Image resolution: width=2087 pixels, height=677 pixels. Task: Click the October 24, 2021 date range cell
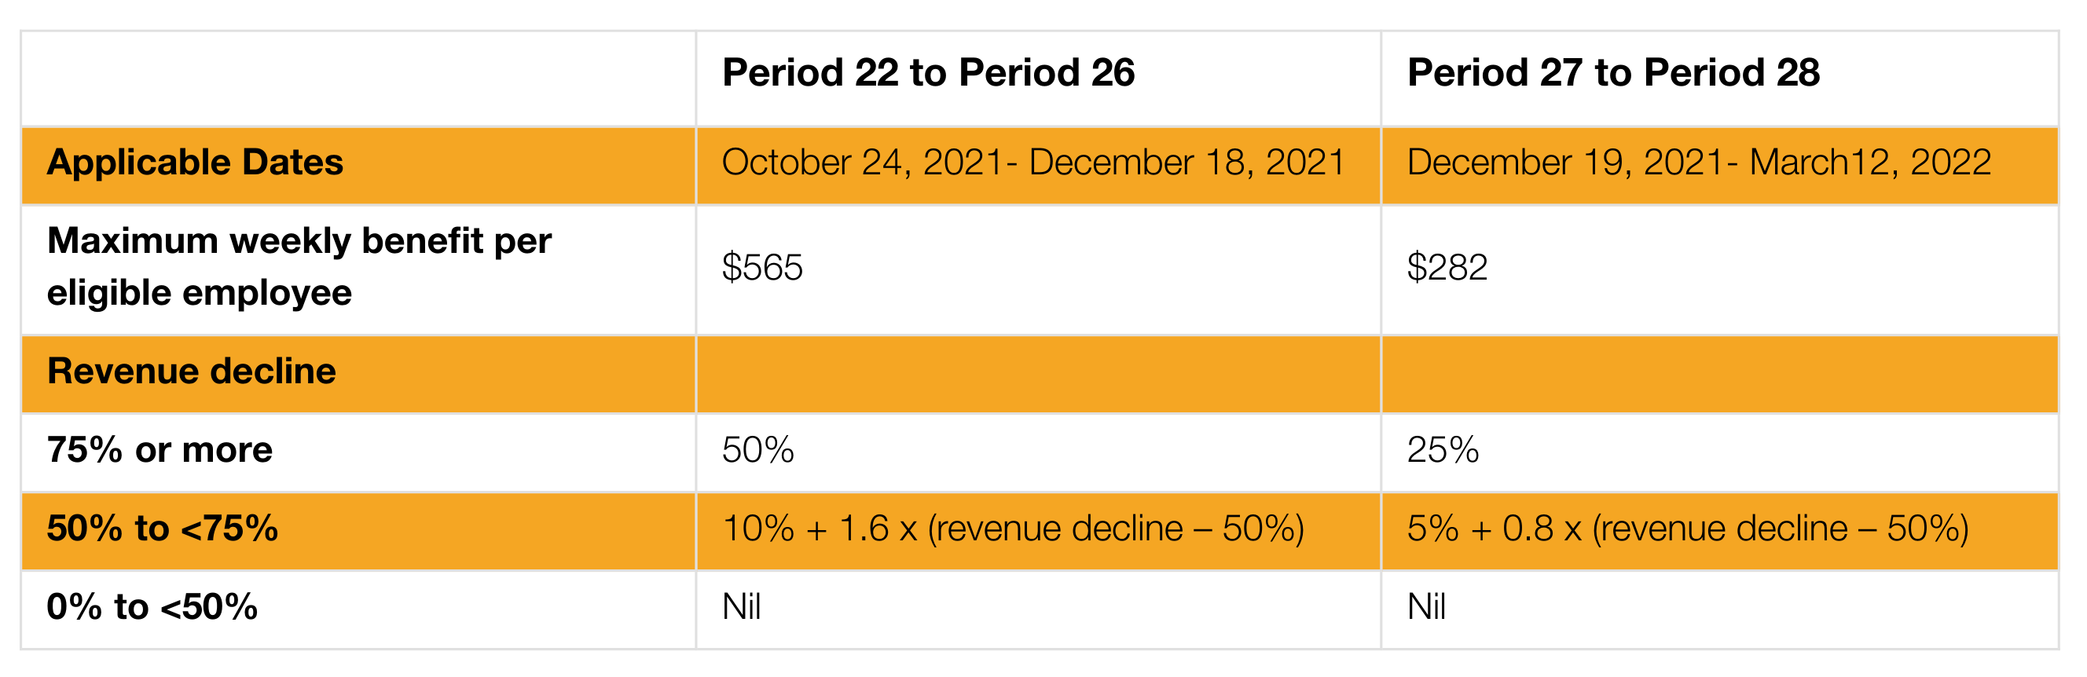click(x=1033, y=163)
